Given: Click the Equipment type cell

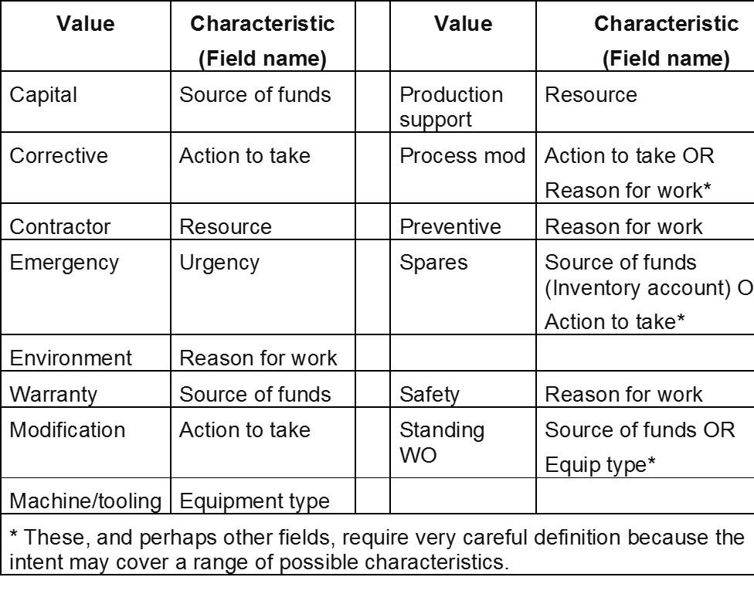Looking at the screenshot, I should [263, 496].
